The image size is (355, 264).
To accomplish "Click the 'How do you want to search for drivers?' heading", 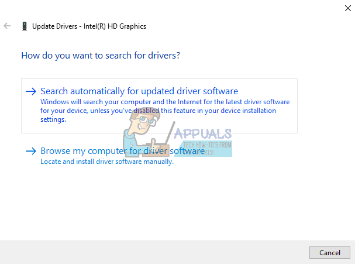I will [101, 56].
